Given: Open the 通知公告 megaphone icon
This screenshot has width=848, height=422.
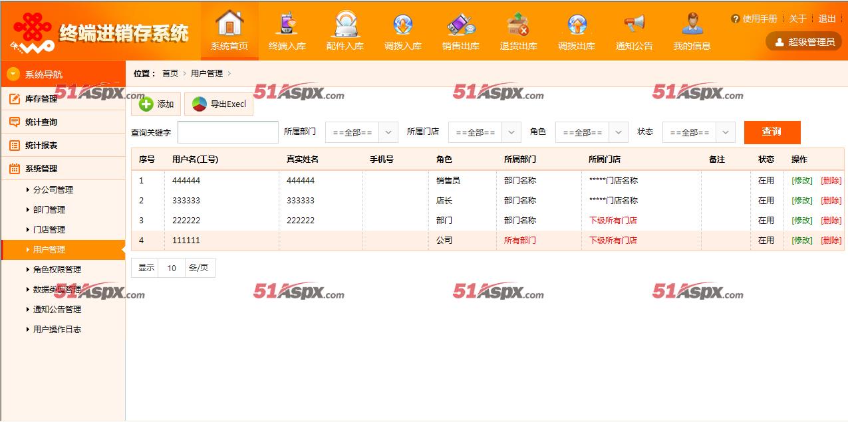Looking at the screenshot, I should click(634, 25).
